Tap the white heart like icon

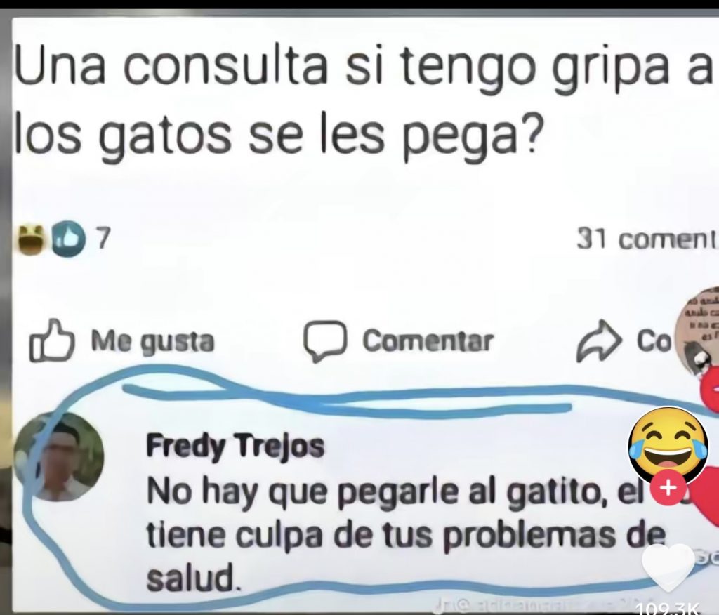[x=669, y=567]
